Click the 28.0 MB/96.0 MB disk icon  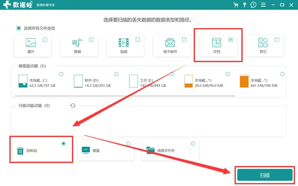tap(189, 81)
